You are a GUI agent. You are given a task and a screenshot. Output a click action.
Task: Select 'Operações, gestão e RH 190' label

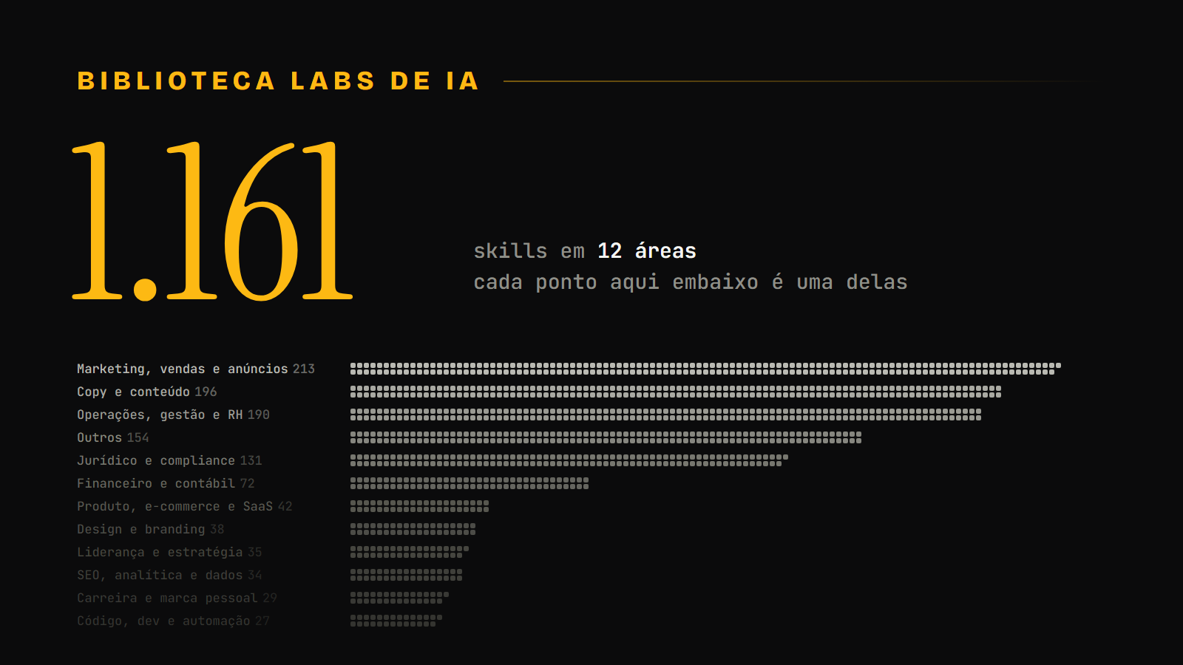click(x=174, y=415)
